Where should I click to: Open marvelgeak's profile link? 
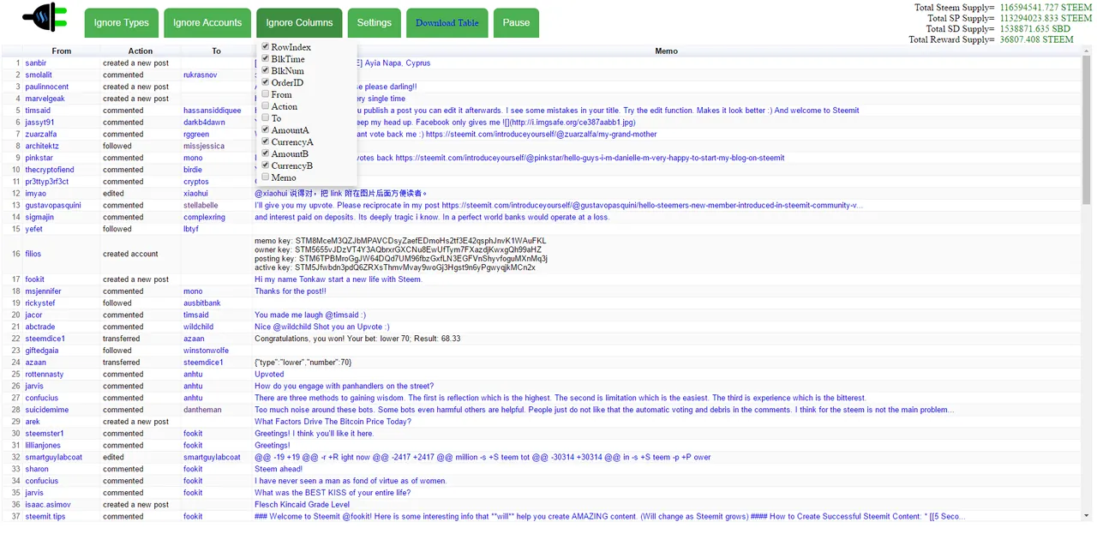tap(45, 99)
